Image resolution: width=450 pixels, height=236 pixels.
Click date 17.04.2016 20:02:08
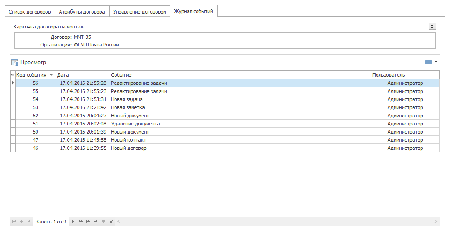coord(83,124)
